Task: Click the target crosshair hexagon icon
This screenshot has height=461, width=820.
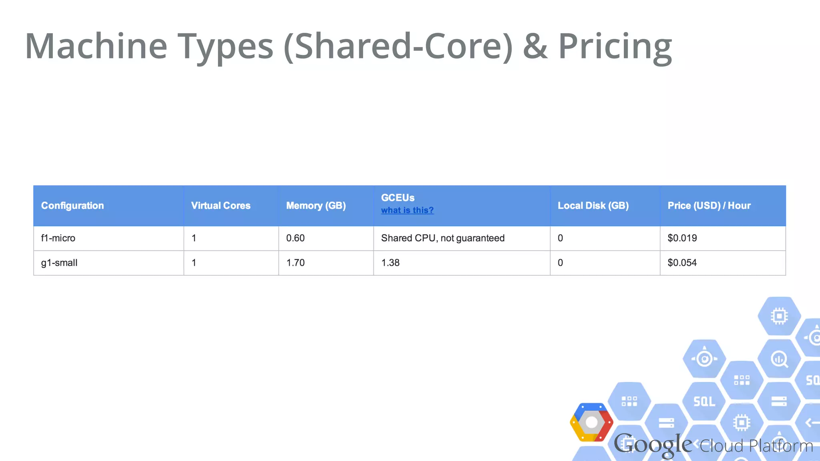Action: 704,359
